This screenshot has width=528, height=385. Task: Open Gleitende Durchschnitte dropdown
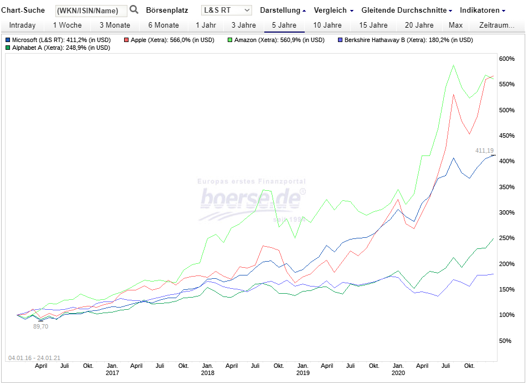pyautogui.click(x=407, y=10)
